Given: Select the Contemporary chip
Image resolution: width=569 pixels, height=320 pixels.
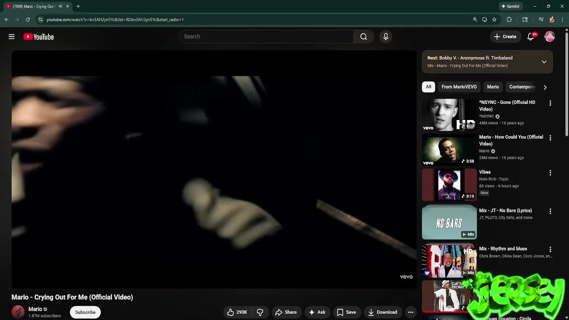Looking at the screenshot, I should click(x=522, y=87).
